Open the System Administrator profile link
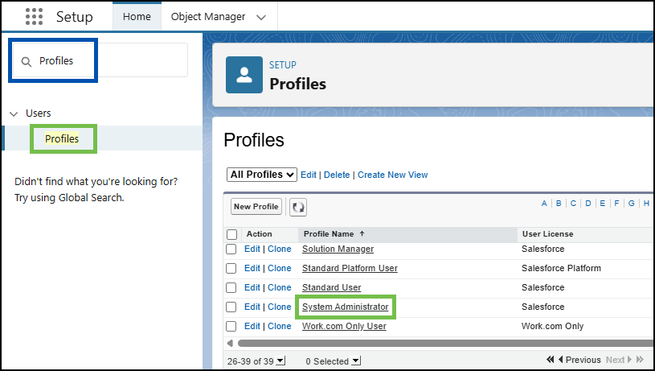The image size is (655, 371). pos(346,307)
